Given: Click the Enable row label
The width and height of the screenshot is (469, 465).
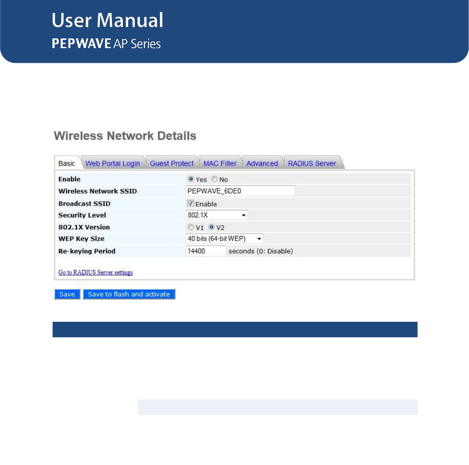Looking at the screenshot, I should (x=70, y=179).
